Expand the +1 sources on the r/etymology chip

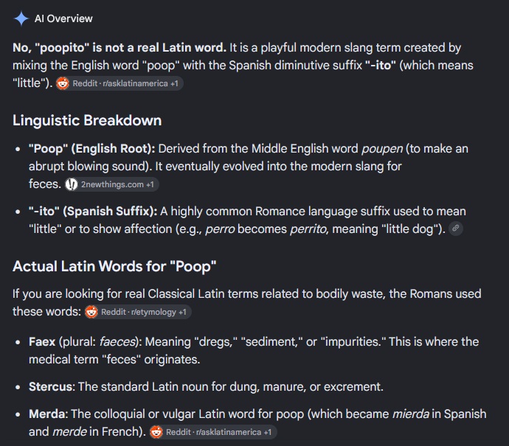pos(182,312)
